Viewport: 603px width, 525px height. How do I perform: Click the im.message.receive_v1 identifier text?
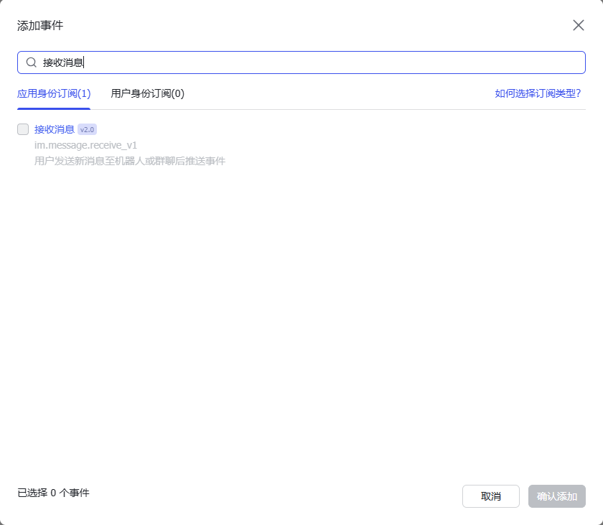(88, 145)
